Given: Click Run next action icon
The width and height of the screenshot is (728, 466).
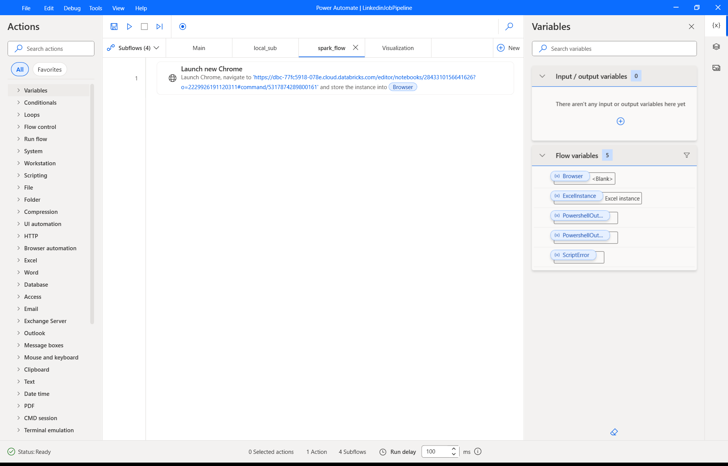Looking at the screenshot, I should point(160,27).
